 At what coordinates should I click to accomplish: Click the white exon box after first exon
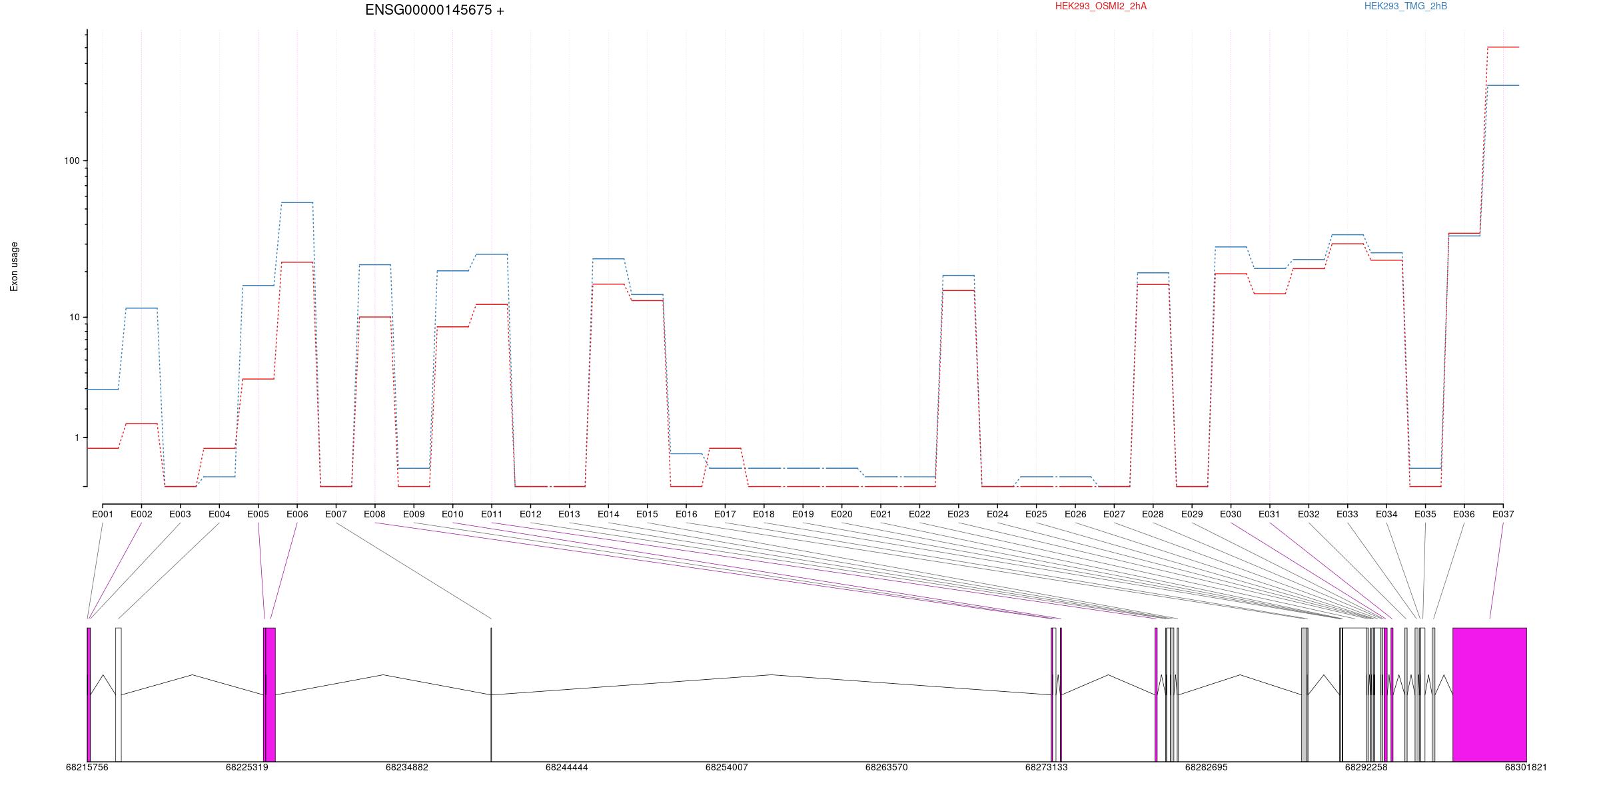point(119,694)
